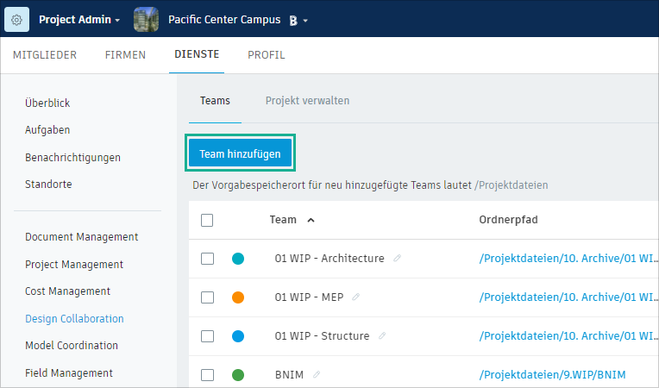The width and height of the screenshot is (659, 388).
Task: Sort by the Team column arrow
Action: point(311,220)
